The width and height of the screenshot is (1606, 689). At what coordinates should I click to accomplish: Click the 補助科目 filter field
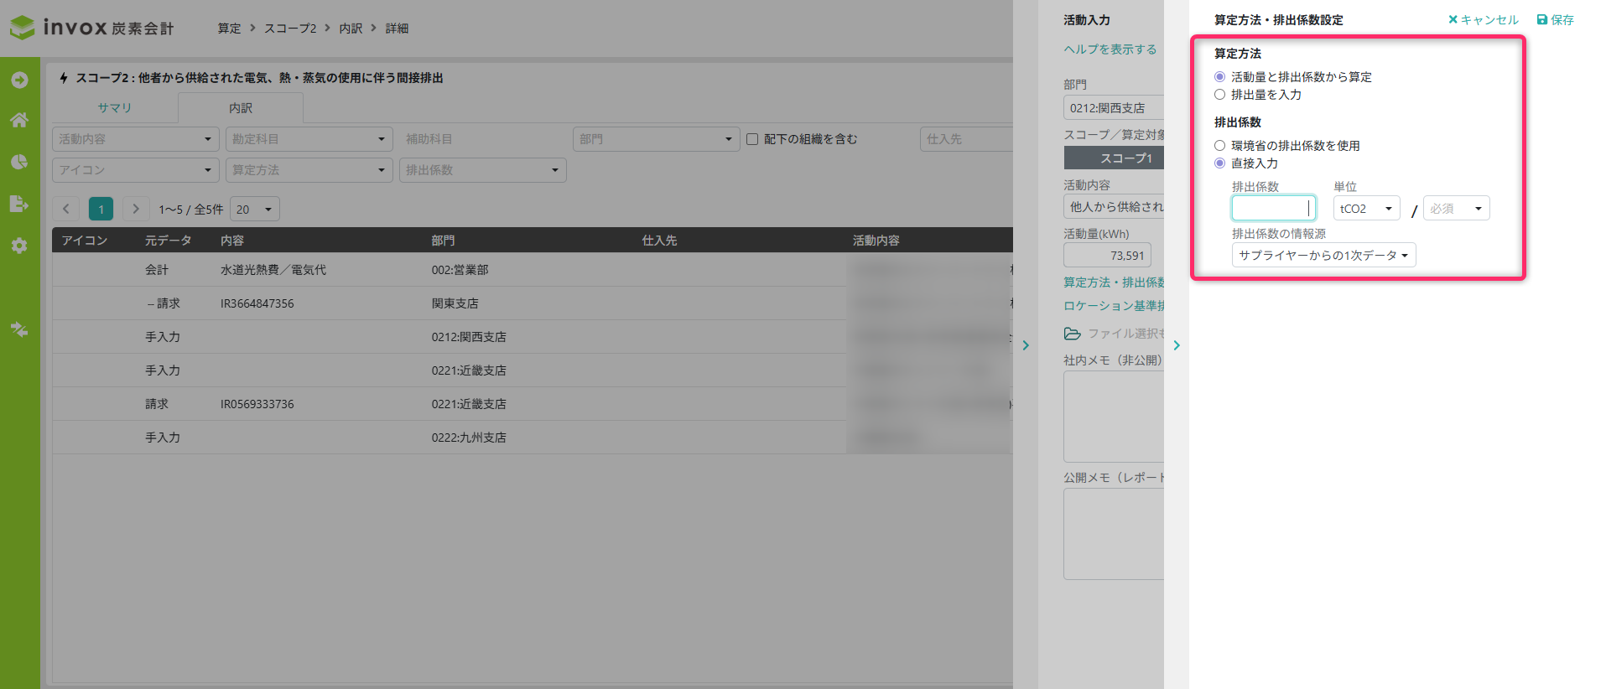[483, 139]
